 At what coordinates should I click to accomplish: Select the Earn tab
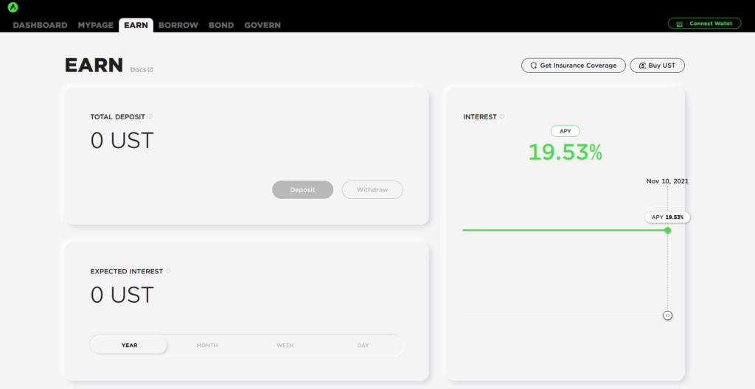point(136,25)
